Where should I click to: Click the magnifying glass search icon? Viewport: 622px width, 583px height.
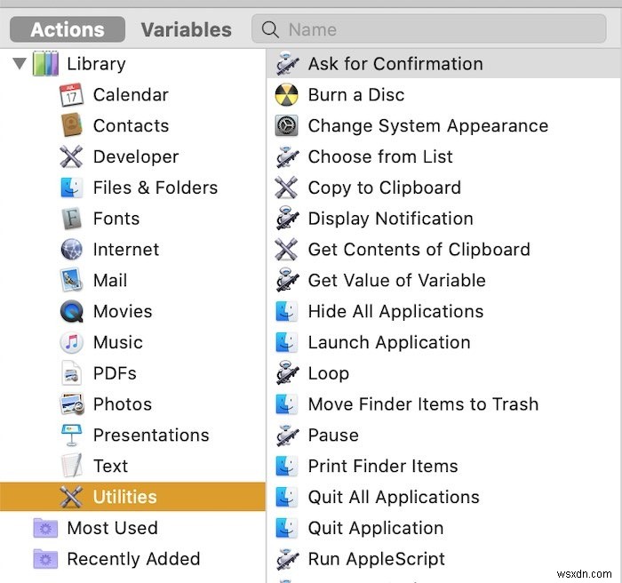click(270, 29)
